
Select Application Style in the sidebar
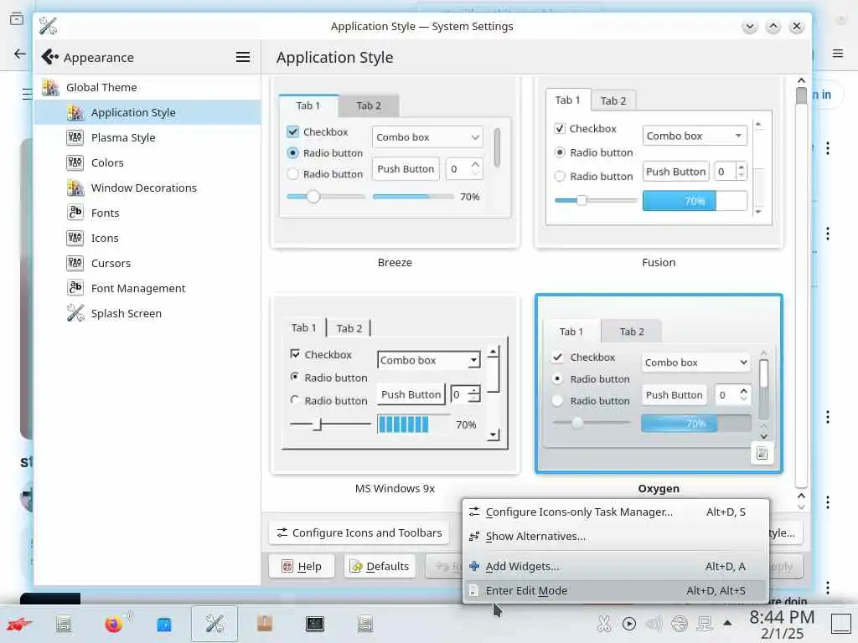point(147,113)
